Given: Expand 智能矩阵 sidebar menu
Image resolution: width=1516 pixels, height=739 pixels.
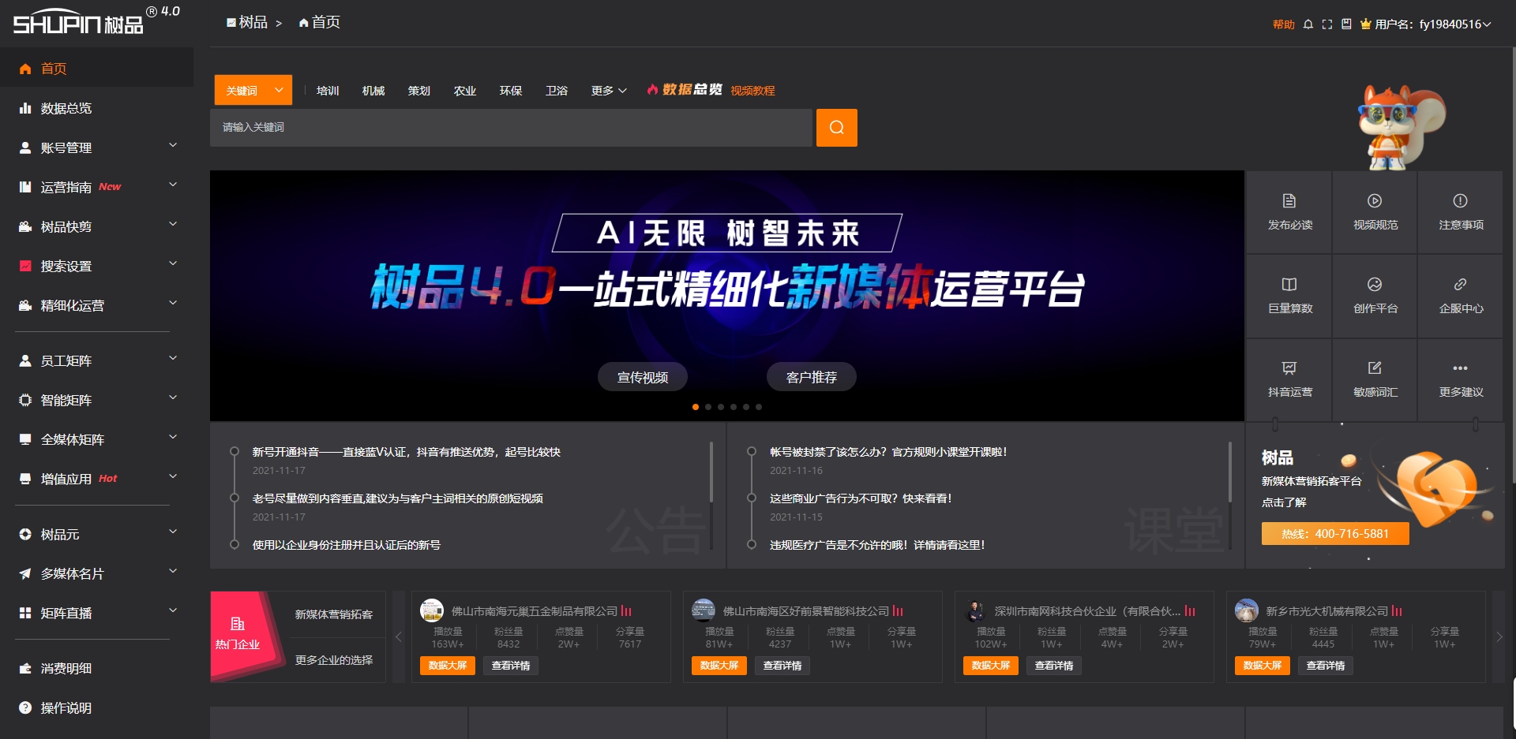Looking at the screenshot, I should [173, 398].
